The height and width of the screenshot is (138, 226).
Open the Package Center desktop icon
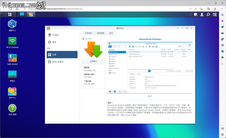pos(12,93)
